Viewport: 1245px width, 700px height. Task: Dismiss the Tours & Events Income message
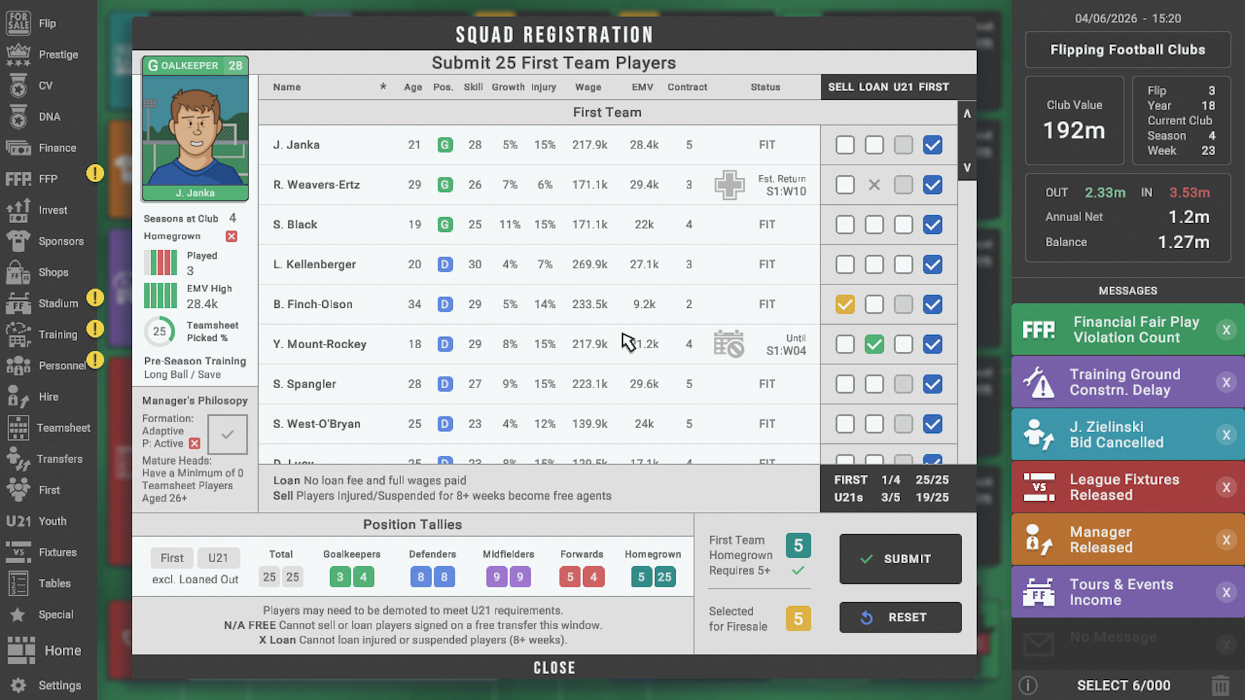1226,592
